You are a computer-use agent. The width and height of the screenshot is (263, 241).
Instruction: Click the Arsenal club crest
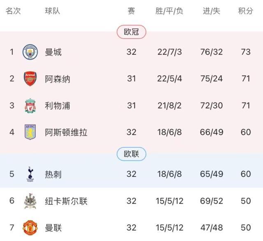(30, 79)
